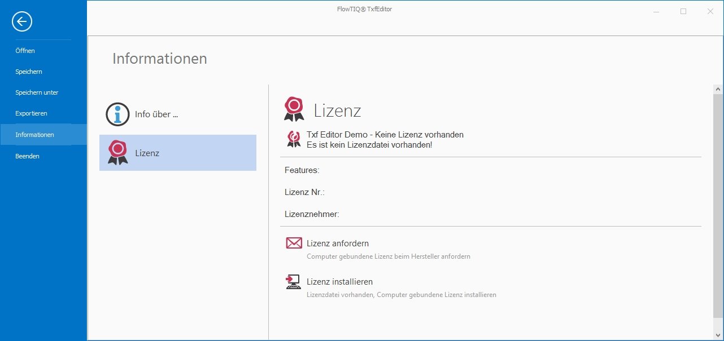Screen dimensions: 724x341
Task: Minimize the TxfEditor window
Action: tap(656, 11)
